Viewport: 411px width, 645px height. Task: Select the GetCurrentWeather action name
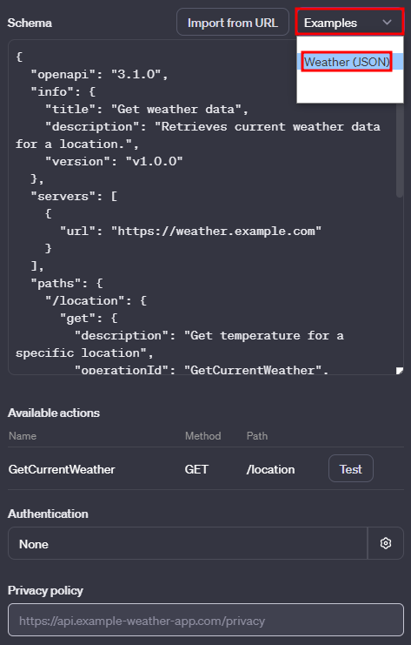62,469
